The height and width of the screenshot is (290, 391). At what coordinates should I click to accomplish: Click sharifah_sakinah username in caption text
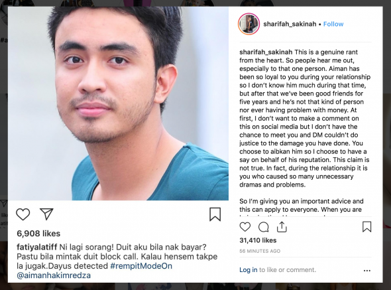pyautogui.click(x=266, y=52)
